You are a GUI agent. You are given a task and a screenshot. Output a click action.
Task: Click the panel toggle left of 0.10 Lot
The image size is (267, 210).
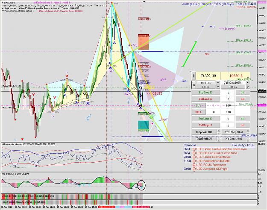pos(194,85)
